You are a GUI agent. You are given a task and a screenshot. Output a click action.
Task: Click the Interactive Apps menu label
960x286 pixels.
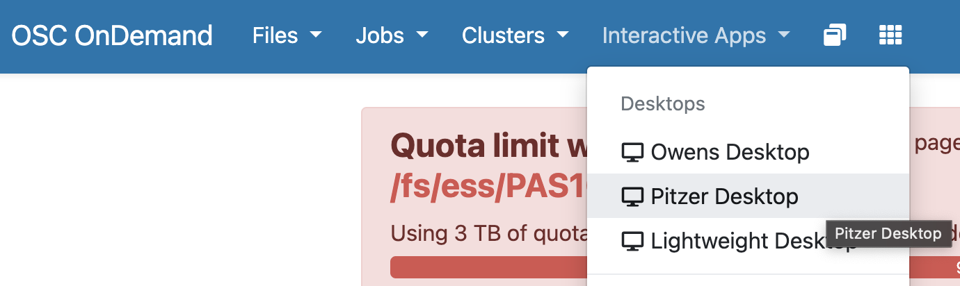click(684, 35)
